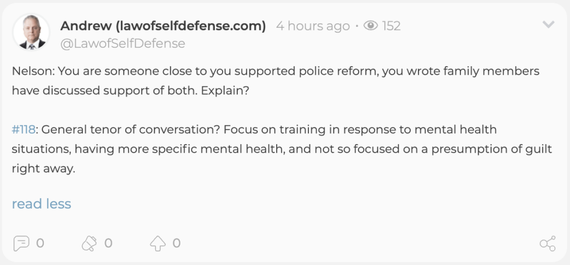Click the 4 hours ago timestamp
This screenshot has width=570, height=265.
313,26
